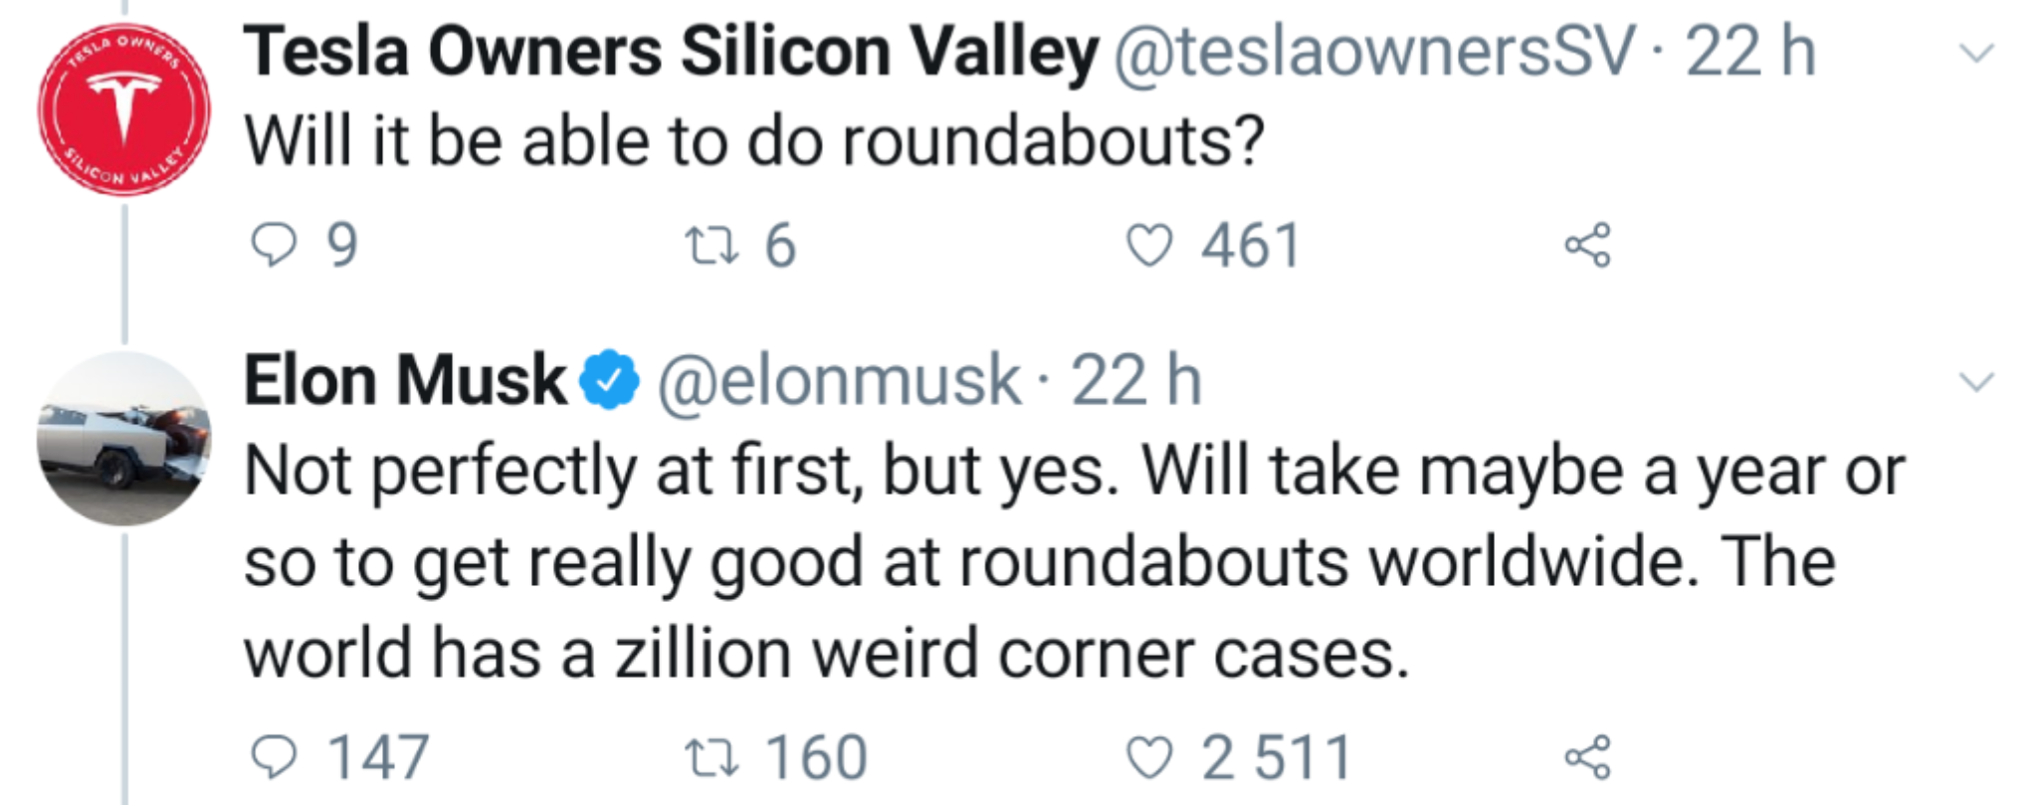Click Elon Musk's verified badge
2038x805 pixels.
pyautogui.click(x=609, y=380)
